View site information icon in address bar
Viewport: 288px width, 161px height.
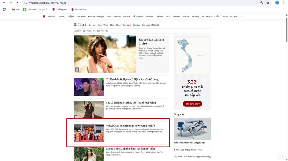26,3
